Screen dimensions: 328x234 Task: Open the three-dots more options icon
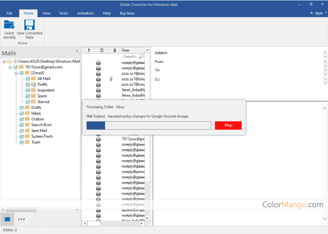[x=22, y=219]
